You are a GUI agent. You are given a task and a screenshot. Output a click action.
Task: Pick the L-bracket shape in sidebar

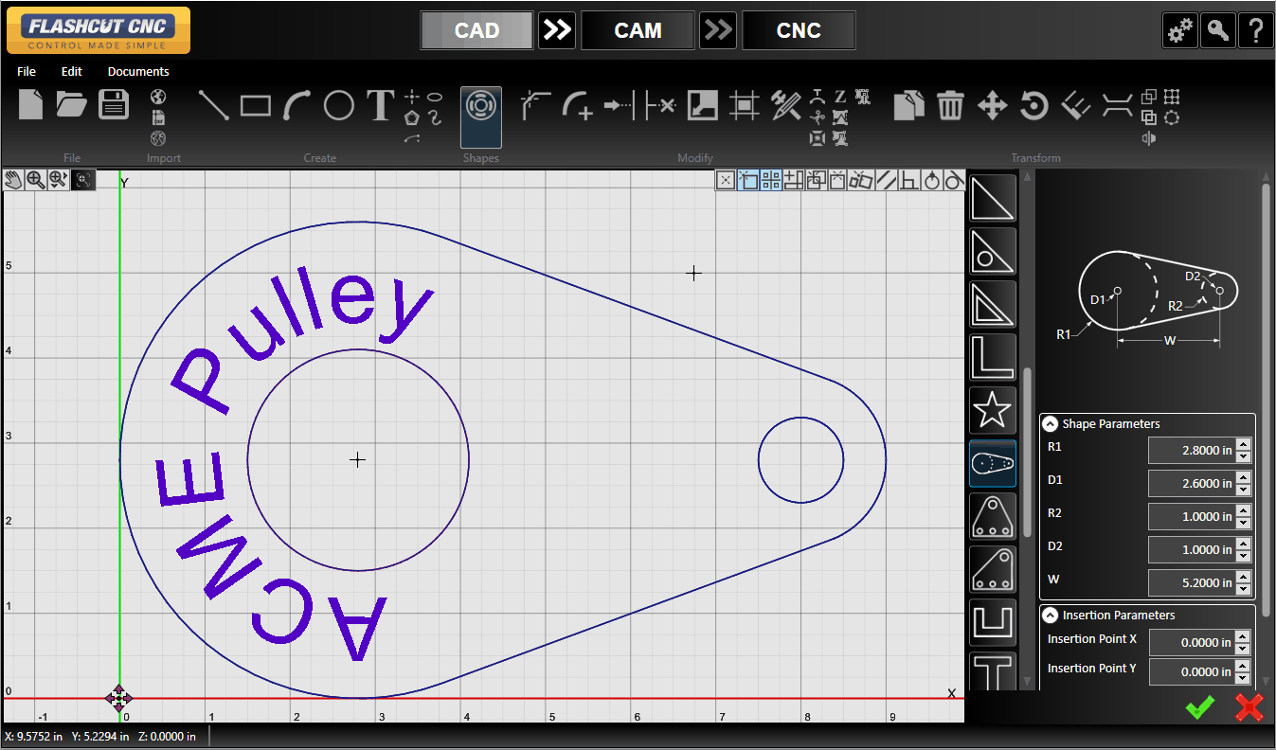(x=992, y=357)
